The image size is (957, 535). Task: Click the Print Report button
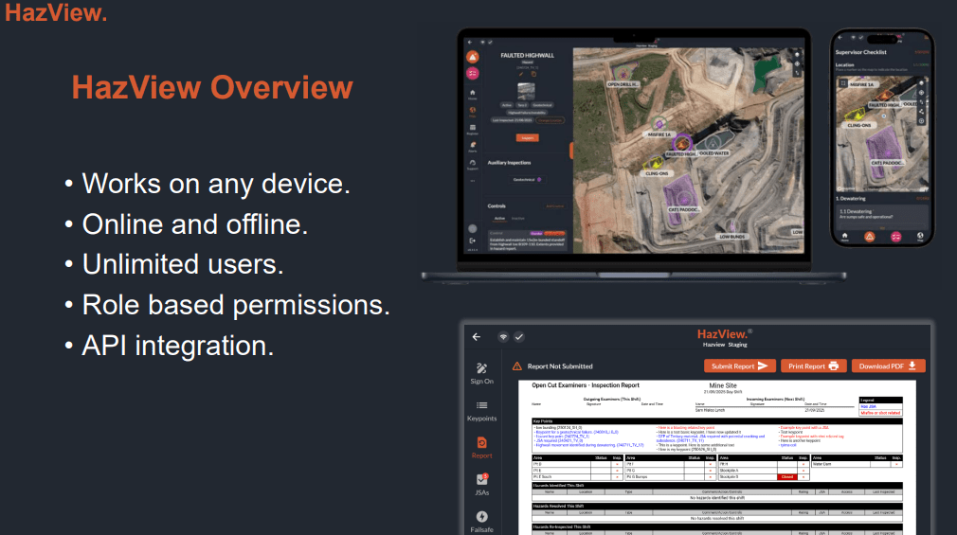[812, 366]
